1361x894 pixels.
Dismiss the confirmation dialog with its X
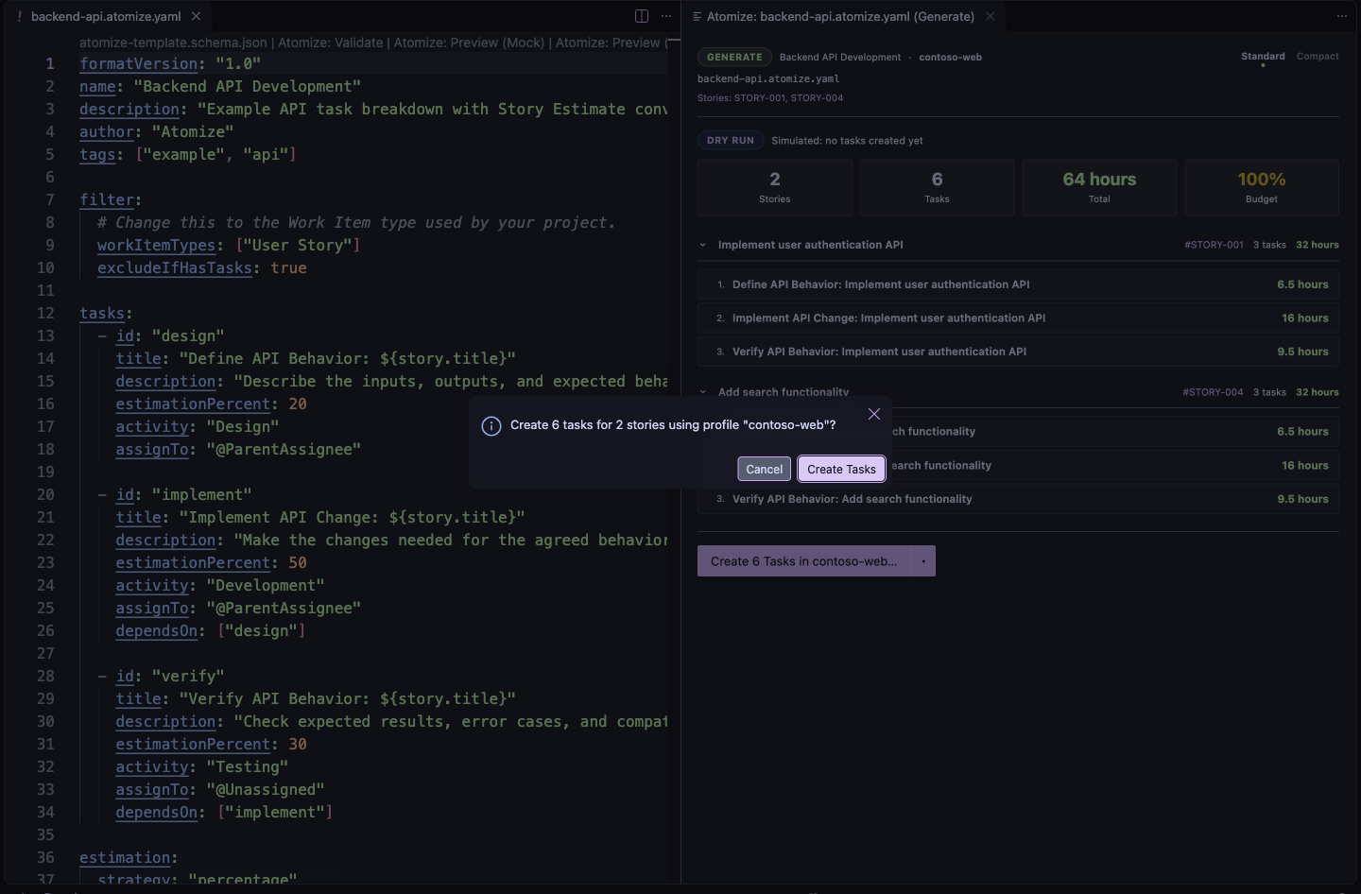[874, 414]
